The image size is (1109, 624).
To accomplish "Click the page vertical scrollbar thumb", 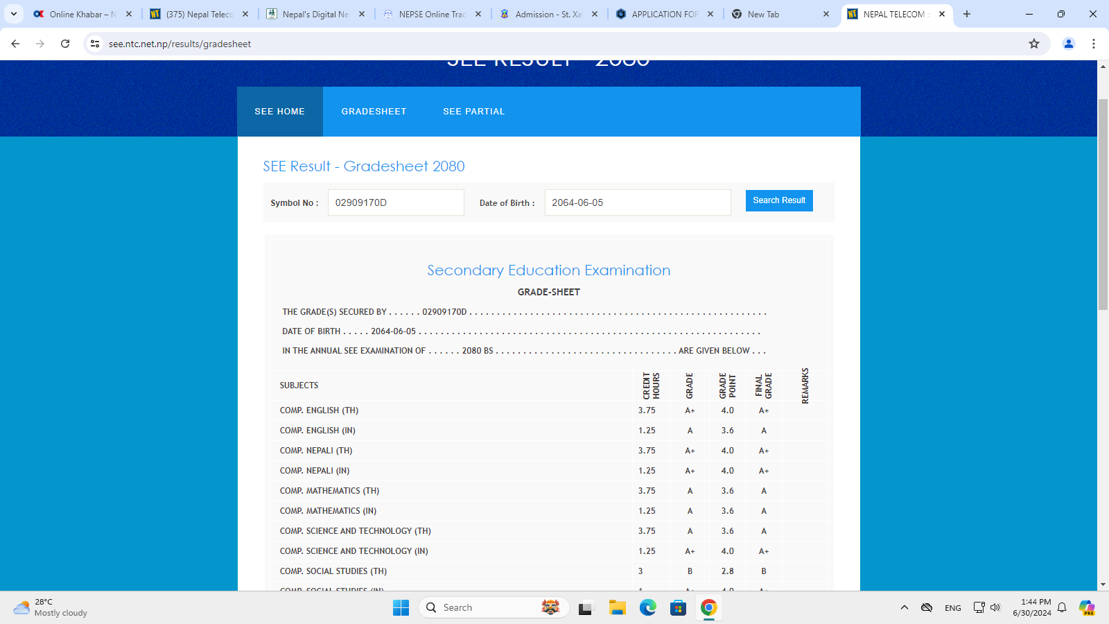I will 1103,205.
